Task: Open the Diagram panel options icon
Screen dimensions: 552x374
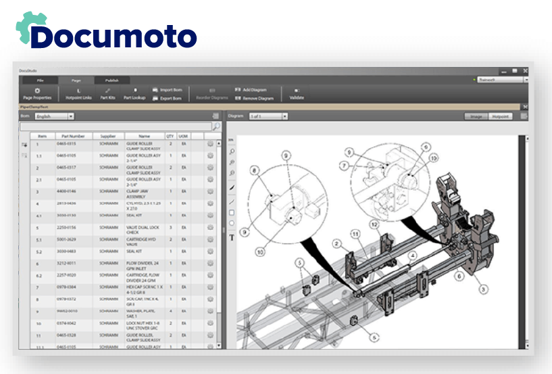Action: pos(524,116)
